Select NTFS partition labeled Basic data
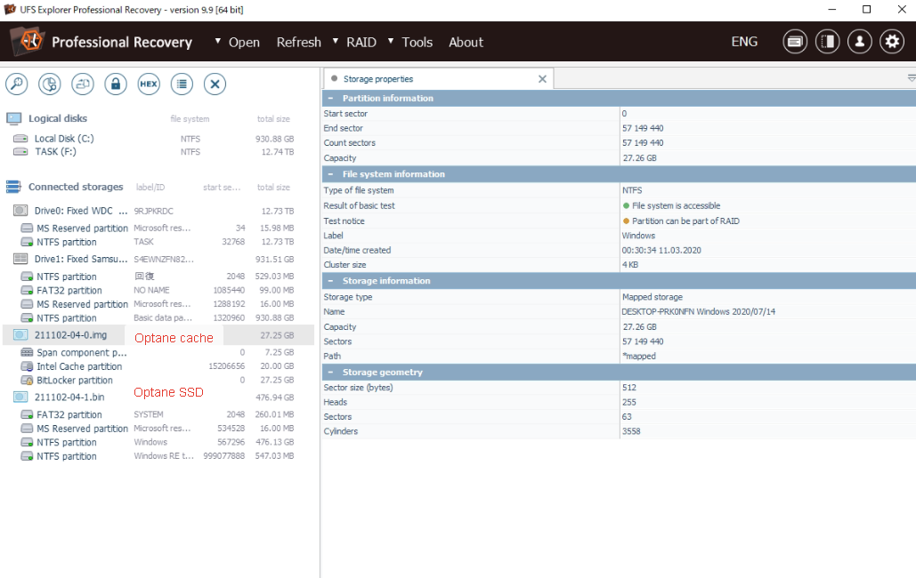916x578 pixels. tap(158, 318)
